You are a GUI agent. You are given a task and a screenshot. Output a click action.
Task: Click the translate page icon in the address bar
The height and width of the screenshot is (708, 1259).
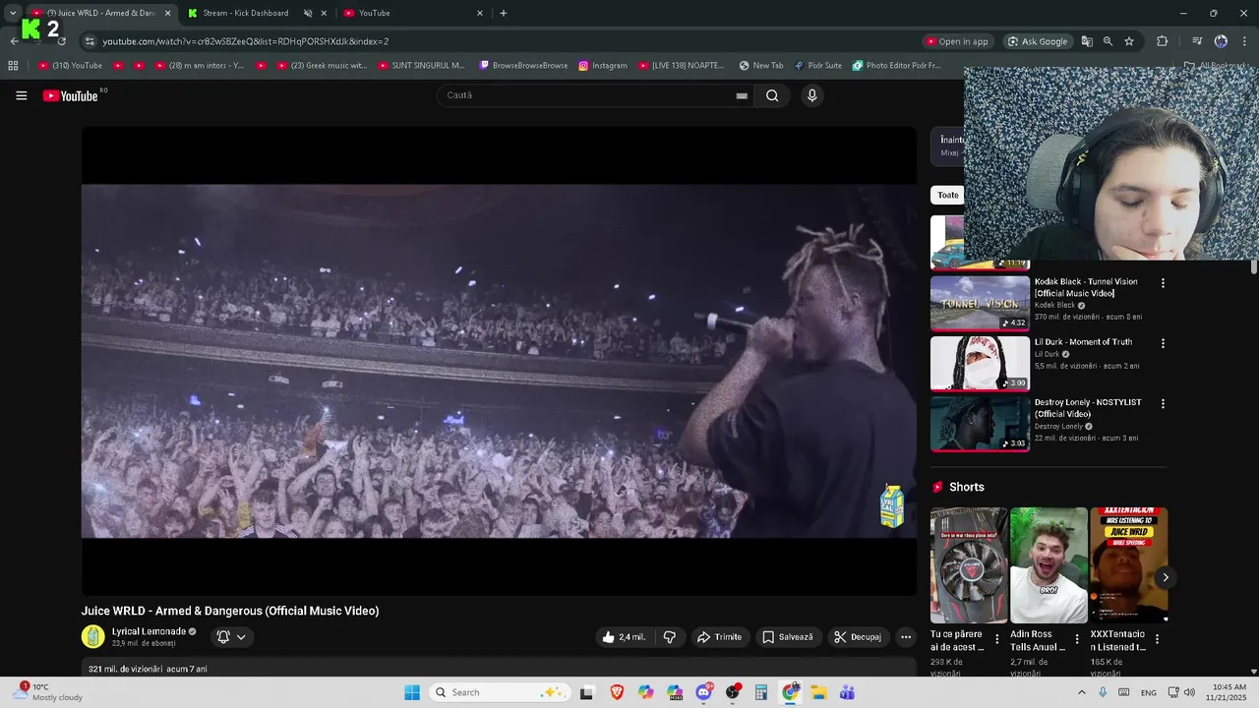coord(1087,41)
